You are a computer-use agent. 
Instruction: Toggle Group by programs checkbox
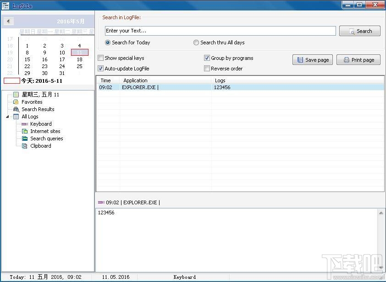pos(207,58)
